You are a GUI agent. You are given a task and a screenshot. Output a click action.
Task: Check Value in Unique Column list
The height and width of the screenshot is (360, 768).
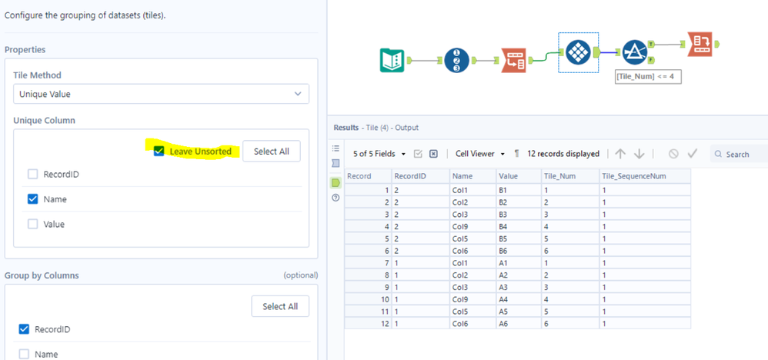[32, 224]
